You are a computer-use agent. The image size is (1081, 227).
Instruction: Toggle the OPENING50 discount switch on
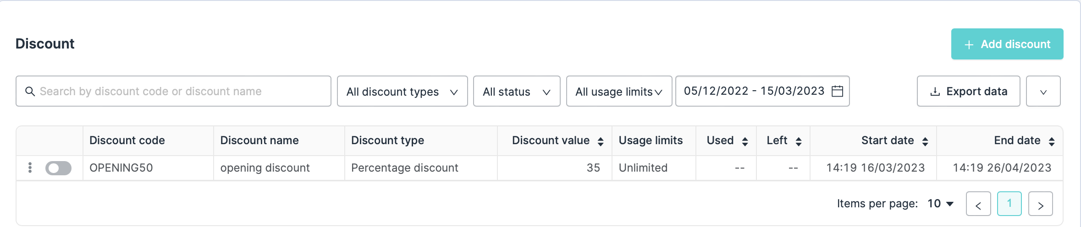pos(58,168)
